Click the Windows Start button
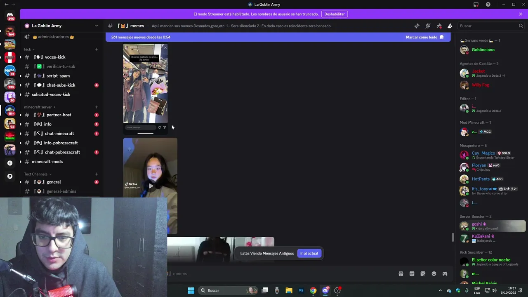 [x=191, y=290]
